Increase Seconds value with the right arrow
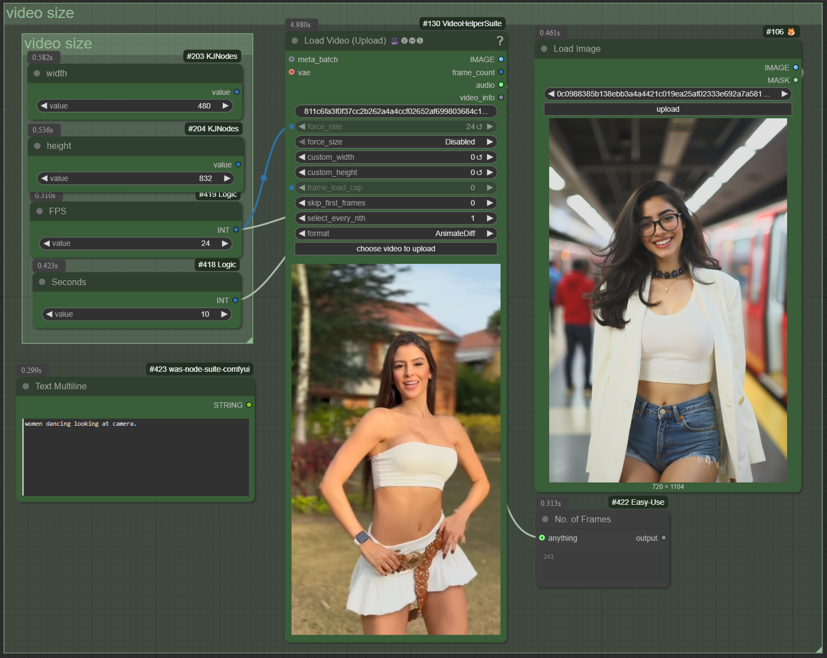 pos(224,314)
